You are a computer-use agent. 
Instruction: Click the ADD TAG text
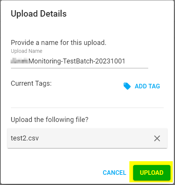[147, 86]
